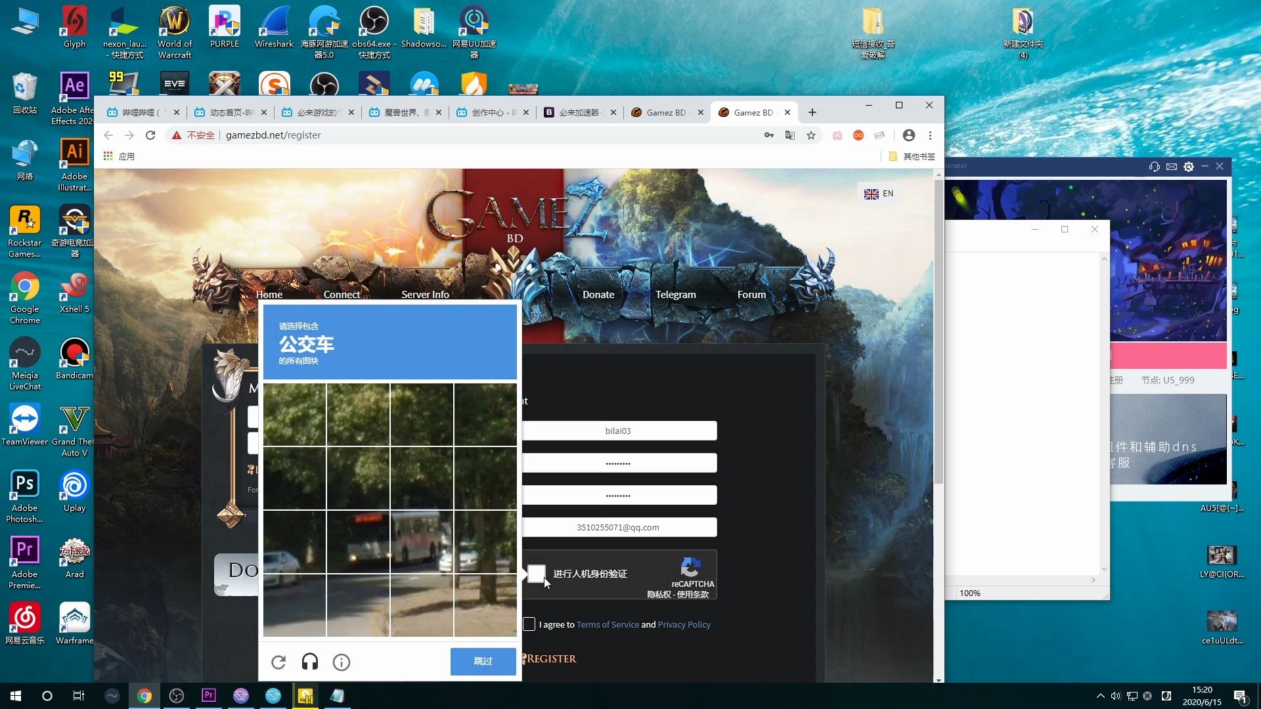Switch to the 创作中心 tab
The image size is (1261, 709).
491,112
